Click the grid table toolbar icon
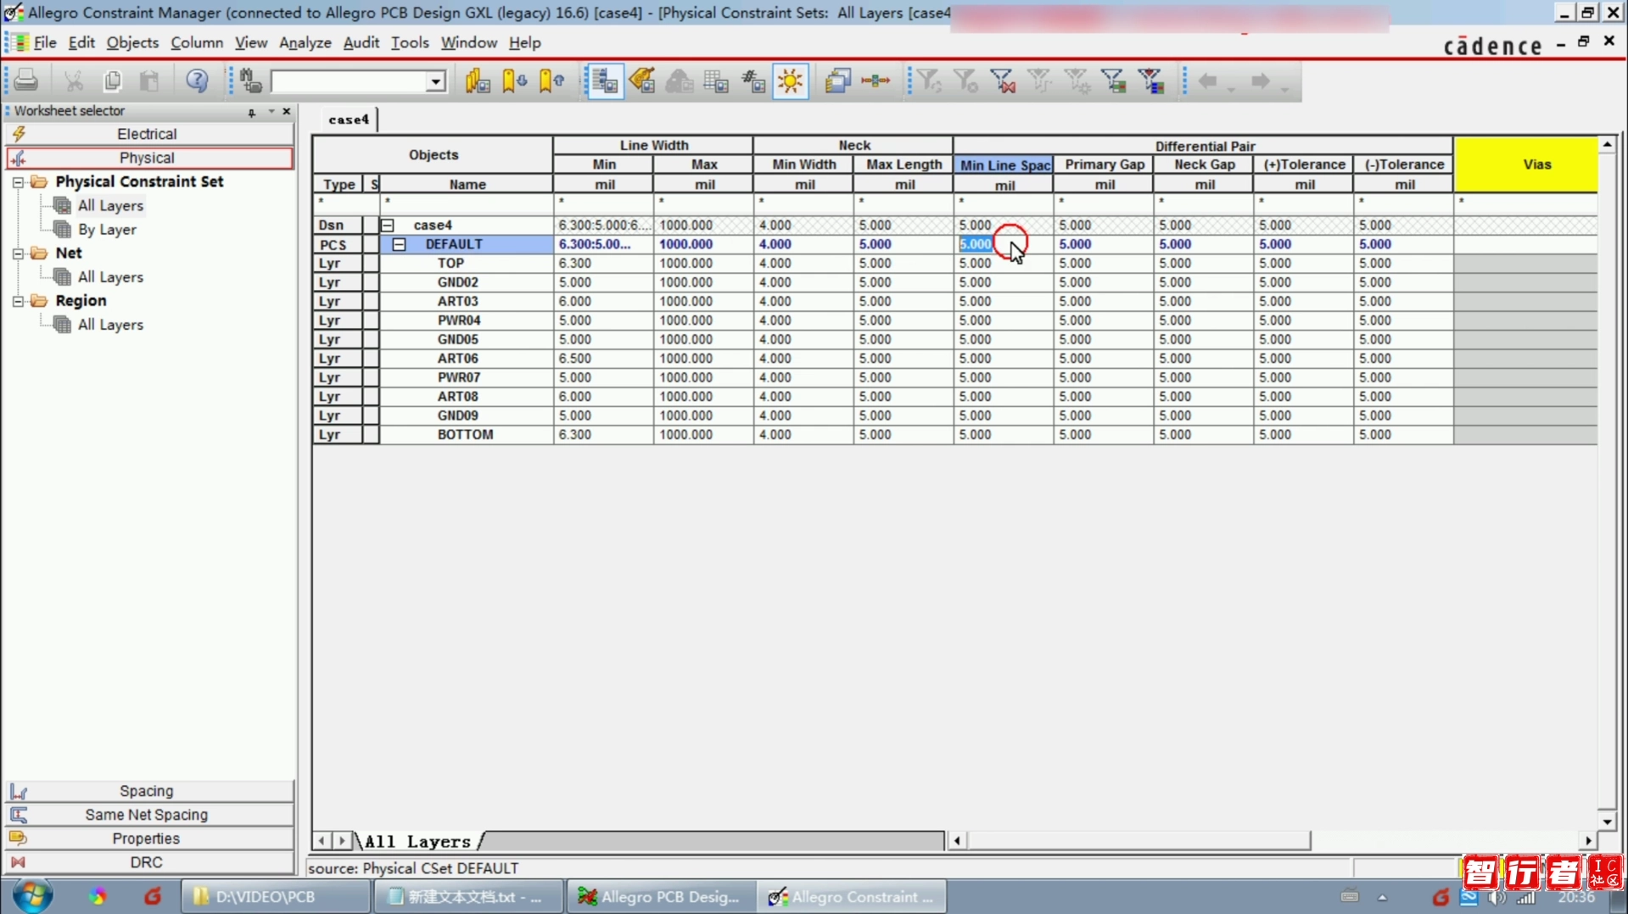The height and width of the screenshot is (914, 1628). (x=716, y=81)
